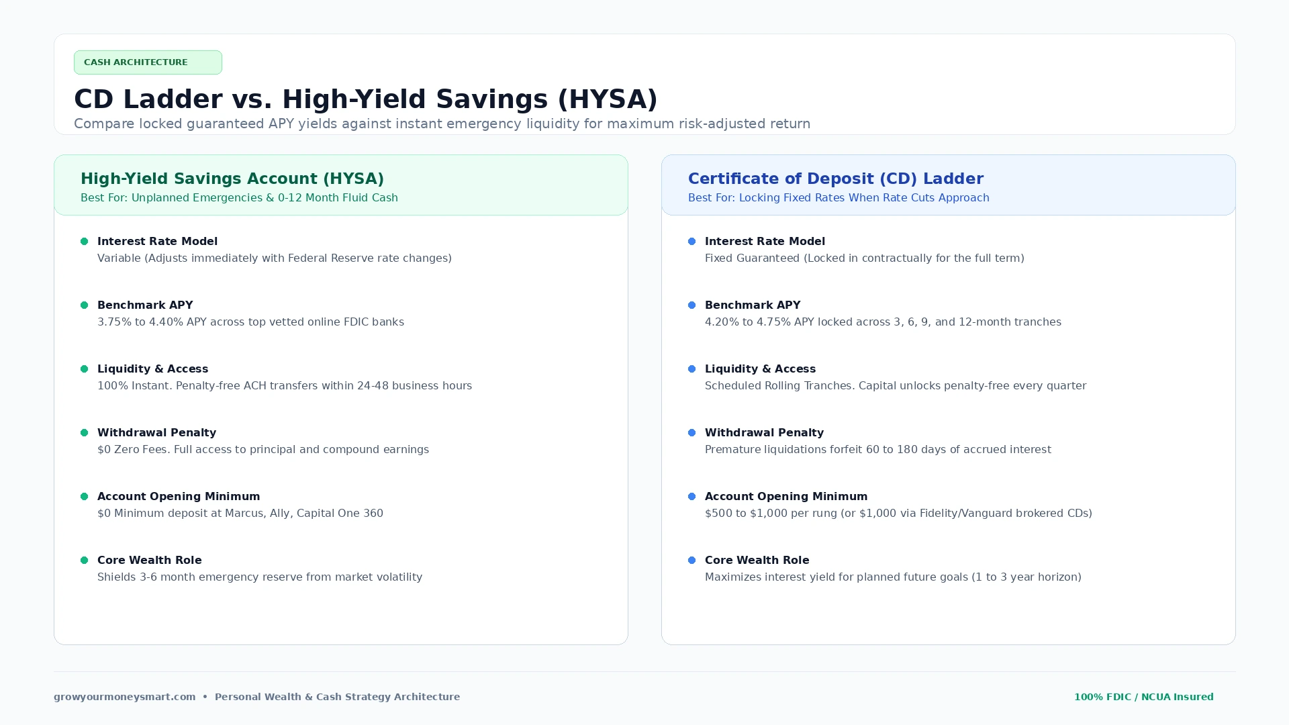Click 'Variable (Adjusts immediately with Federal Reserve rate changes)'
This screenshot has height=725, width=1289.
click(x=275, y=258)
